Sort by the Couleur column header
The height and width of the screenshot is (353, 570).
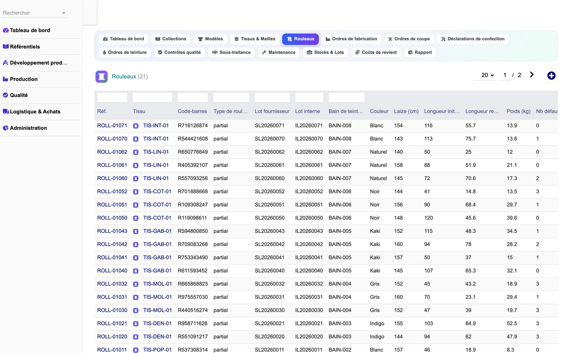coord(379,112)
